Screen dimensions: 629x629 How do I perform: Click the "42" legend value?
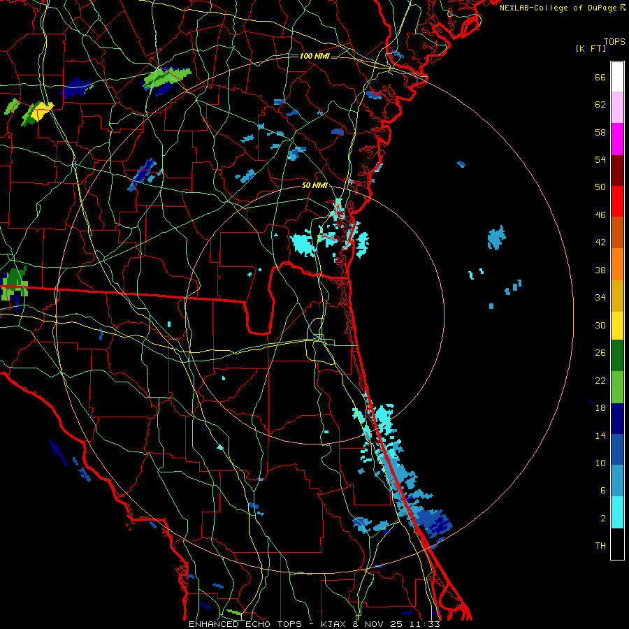click(x=600, y=243)
